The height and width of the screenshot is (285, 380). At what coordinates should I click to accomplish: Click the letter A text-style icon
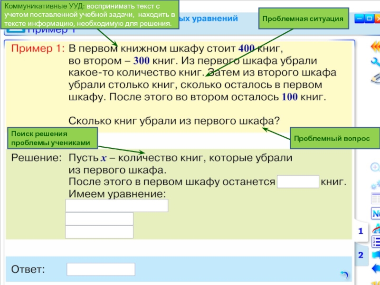(376, 229)
